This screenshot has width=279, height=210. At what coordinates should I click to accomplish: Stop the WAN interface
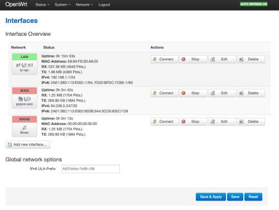pyautogui.click(x=193, y=93)
